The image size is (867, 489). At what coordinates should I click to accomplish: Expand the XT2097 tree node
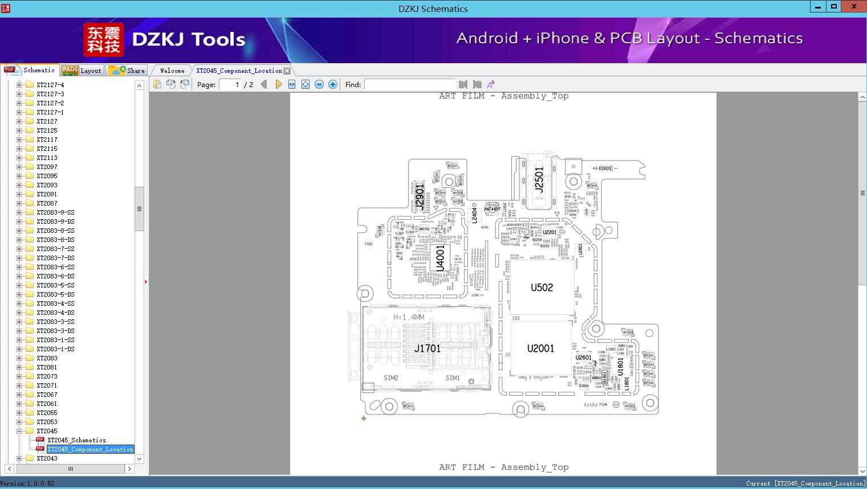coord(19,167)
